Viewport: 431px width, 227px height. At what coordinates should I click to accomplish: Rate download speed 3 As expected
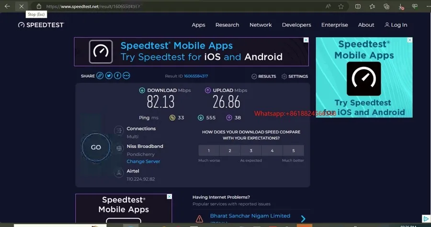click(x=251, y=151)
